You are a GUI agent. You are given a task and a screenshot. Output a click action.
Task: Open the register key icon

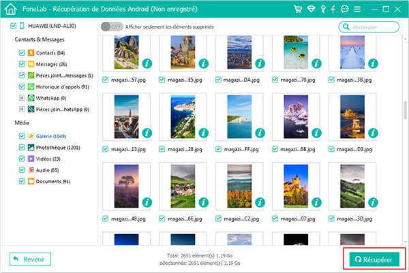pos(323,9)
